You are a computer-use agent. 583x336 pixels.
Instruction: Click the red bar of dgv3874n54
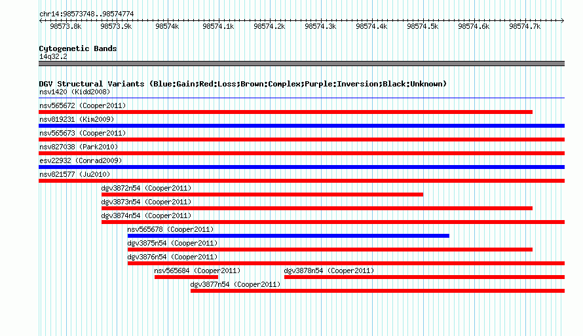tap(333, 222)
